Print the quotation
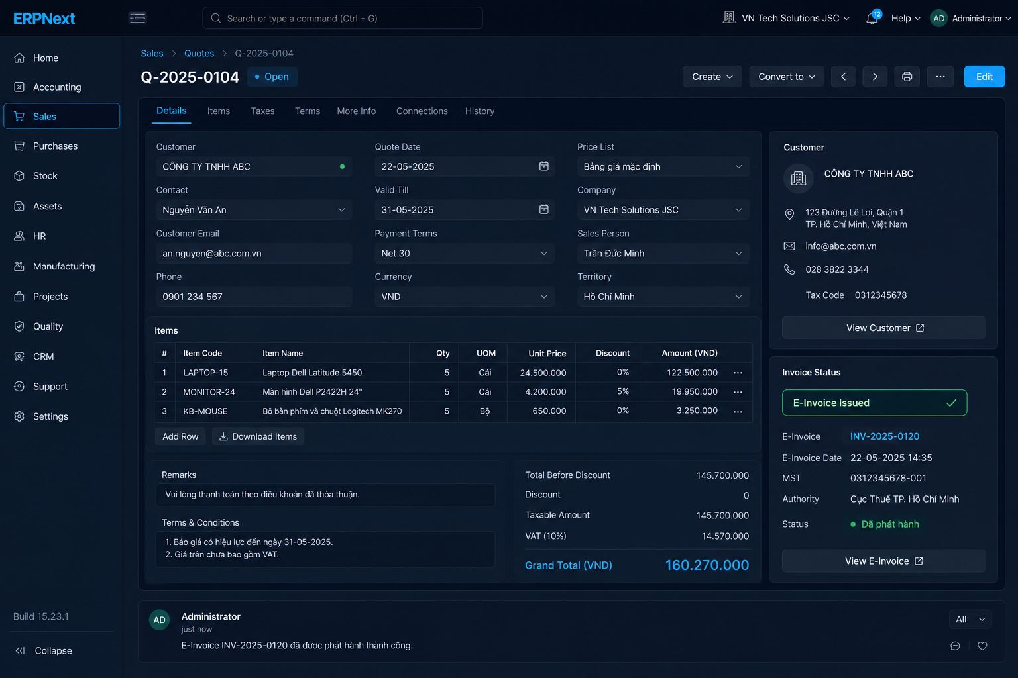1018x678 pixels. tap(907, 77)
